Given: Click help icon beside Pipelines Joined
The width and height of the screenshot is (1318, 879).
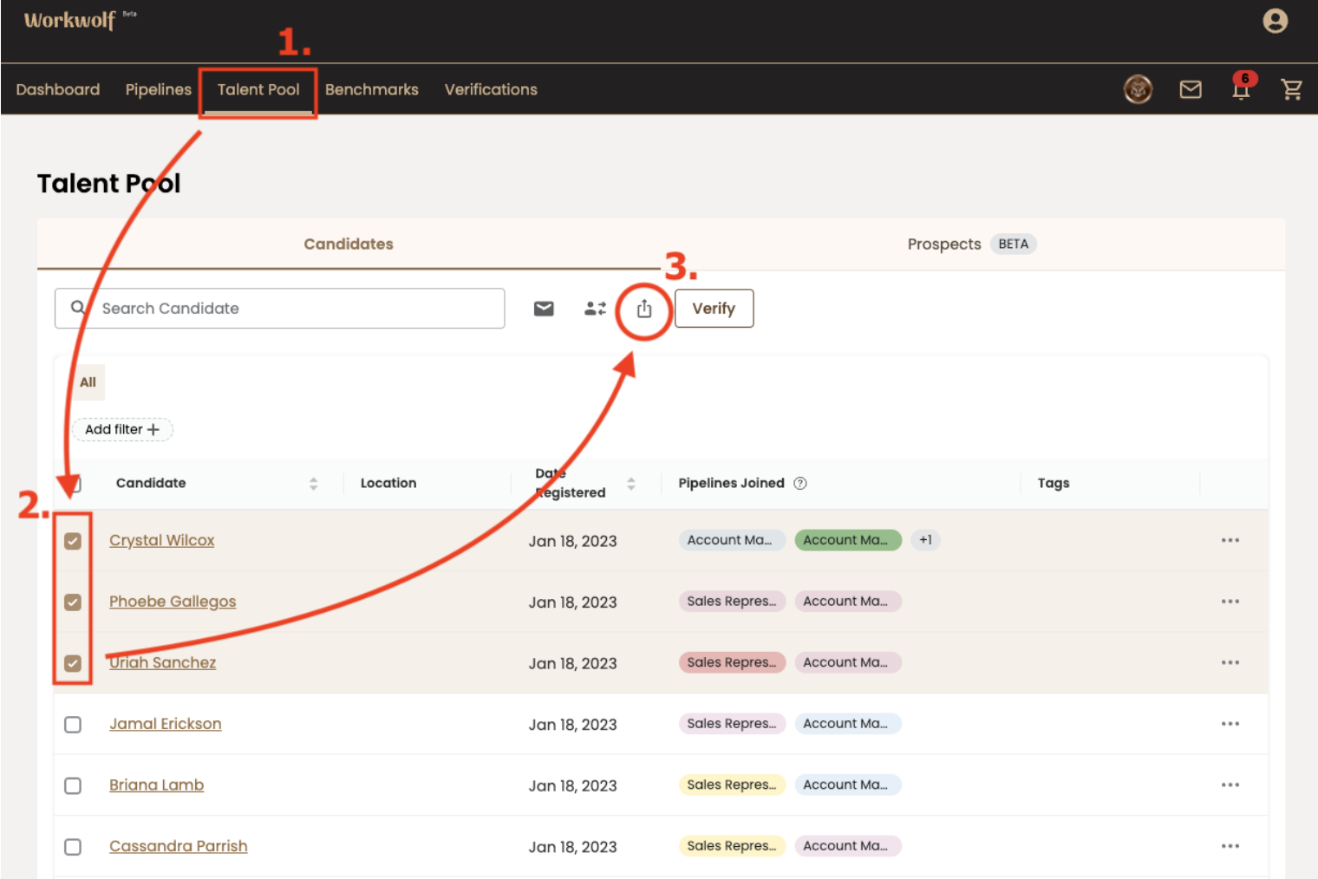Looking at the screenshot, I should pyautogui.click(x=800, y=484).
